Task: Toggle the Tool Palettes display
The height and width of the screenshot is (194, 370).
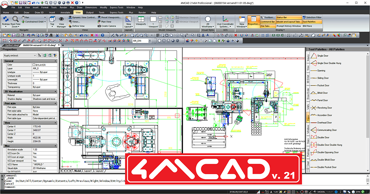Action: coord(312,22)
